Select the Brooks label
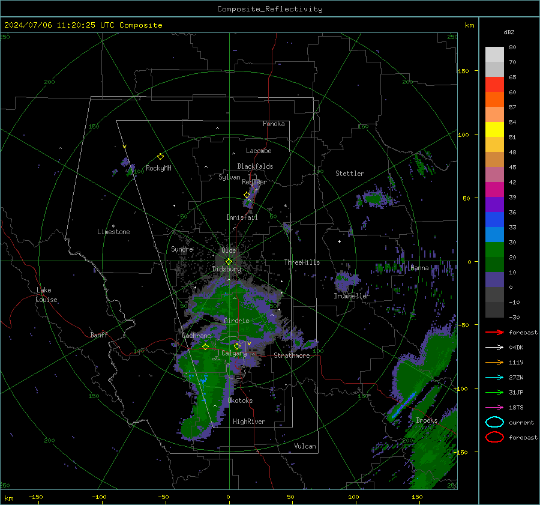This screenshot has height=505, width=540. (427, 420)
